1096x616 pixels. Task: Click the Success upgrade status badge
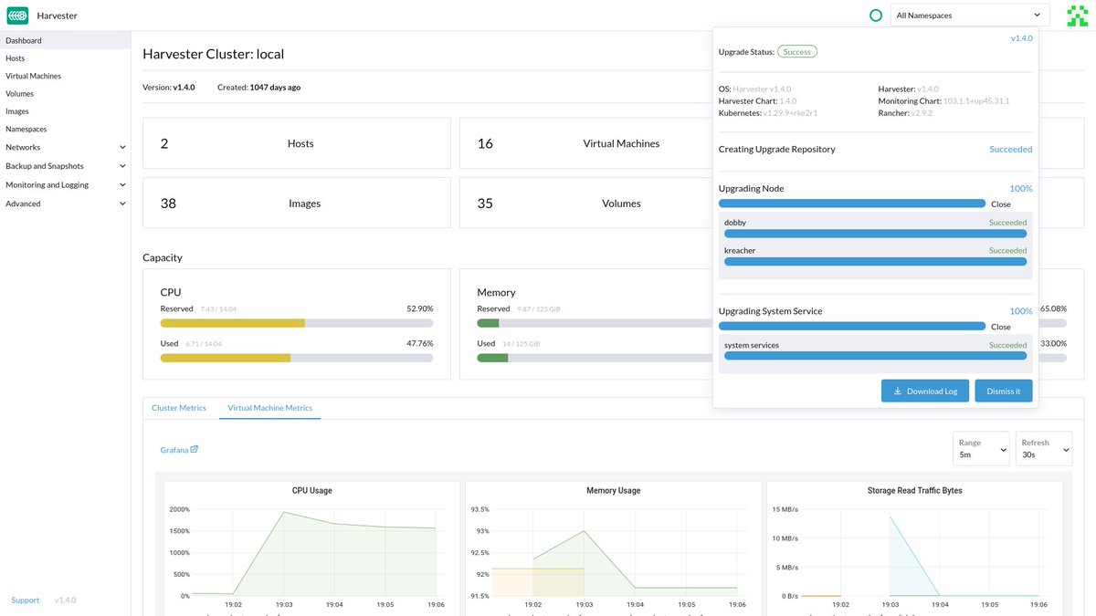[x=797, y=52]
